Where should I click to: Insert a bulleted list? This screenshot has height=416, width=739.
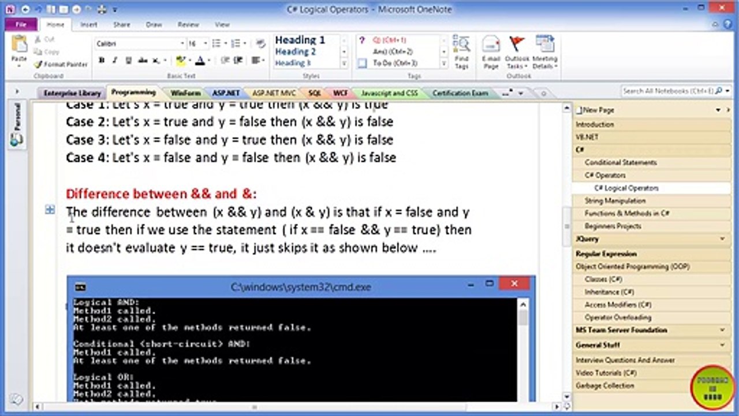[x=216, y=43]
